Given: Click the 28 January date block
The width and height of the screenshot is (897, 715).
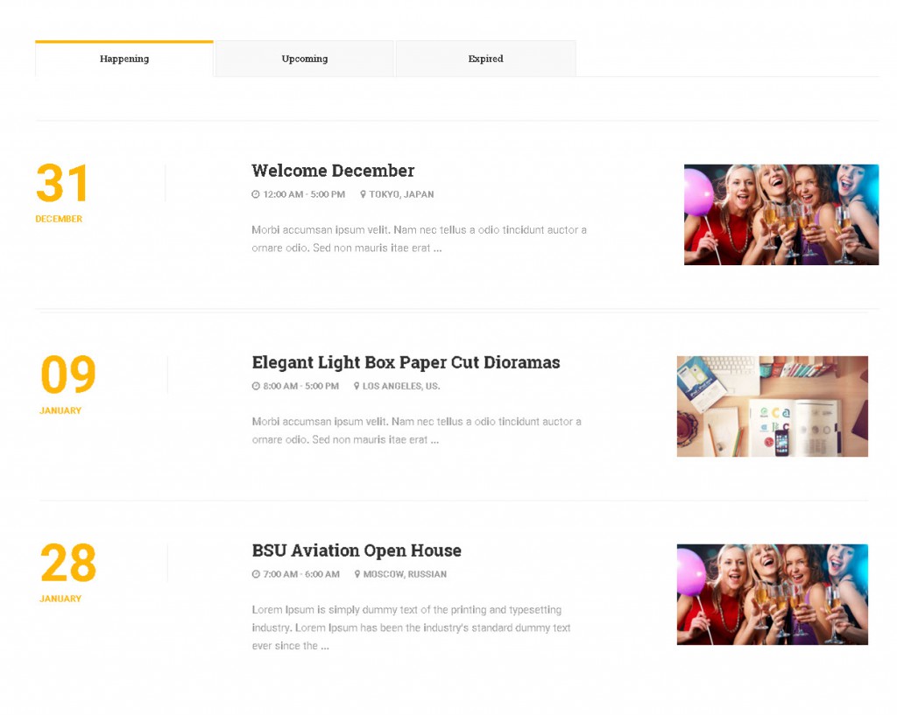Looking at the screenshot, I should tap(67, 570).
